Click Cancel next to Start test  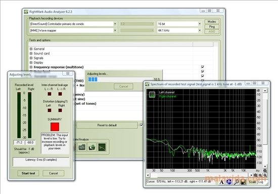(x=54, y=173)
